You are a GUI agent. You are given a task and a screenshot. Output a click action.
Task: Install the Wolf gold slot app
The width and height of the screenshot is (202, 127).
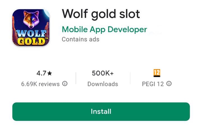[101, 111]
